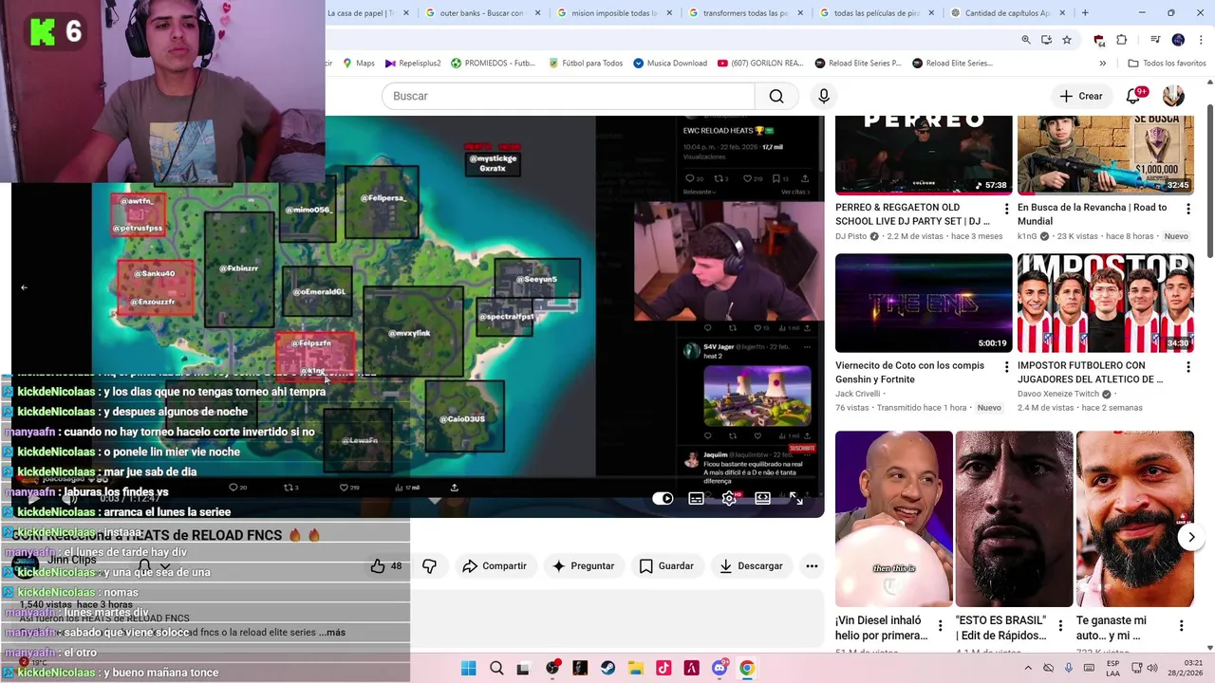
Task: Open options for Vin Diesel short
Action: pos(940,626)
